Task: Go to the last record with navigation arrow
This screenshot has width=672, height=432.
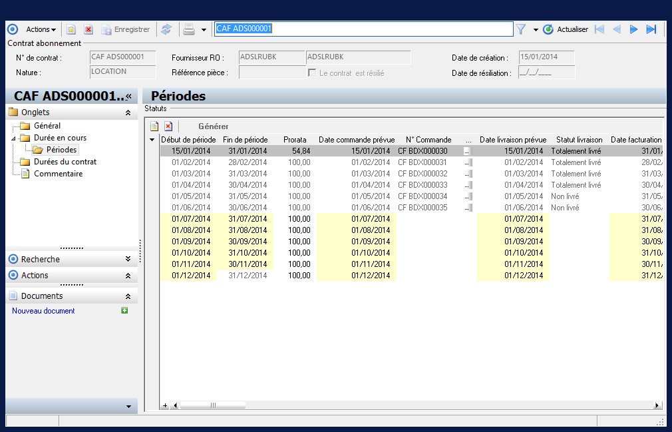Action: (x=651, y=29)
